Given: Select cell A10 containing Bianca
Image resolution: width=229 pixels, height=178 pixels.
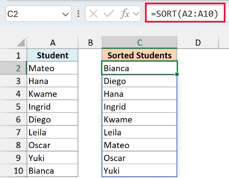Looking at the screenshot, I should [53, 171].
